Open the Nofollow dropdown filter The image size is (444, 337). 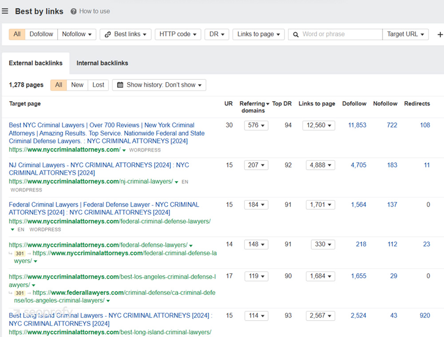click(77, 34)
